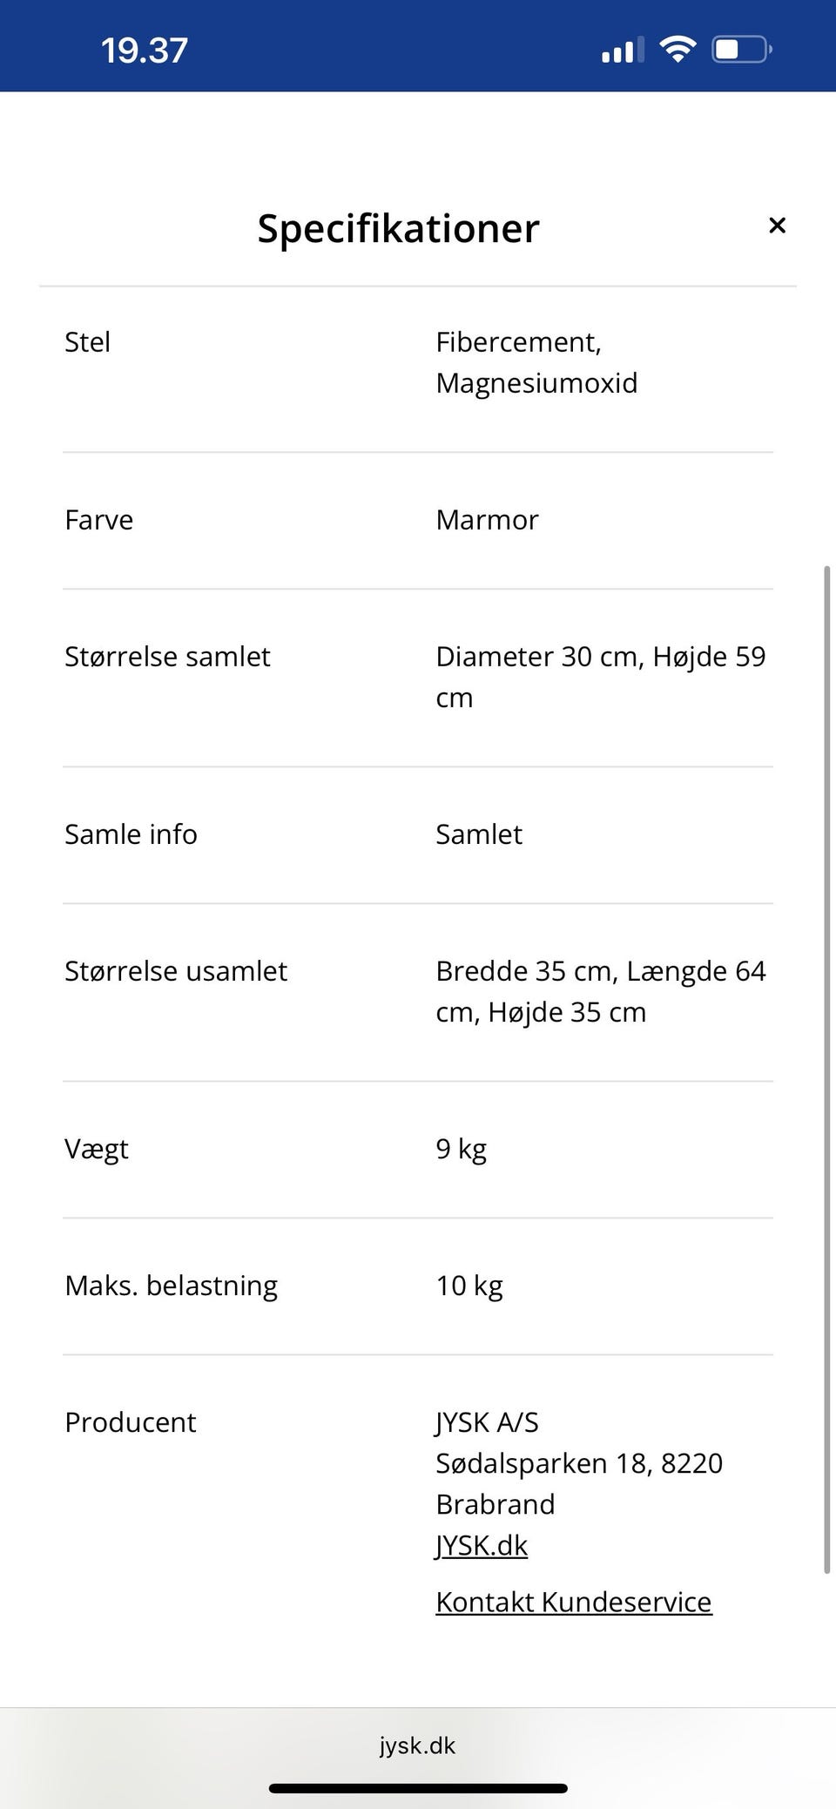Tap the Wi-Fi status icon
This screenshot has width=836, height=1809.
[x=678, y=49]
